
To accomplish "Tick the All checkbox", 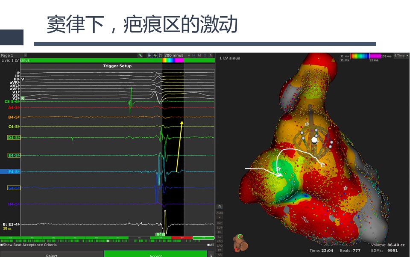I will [x=208, y=245].
